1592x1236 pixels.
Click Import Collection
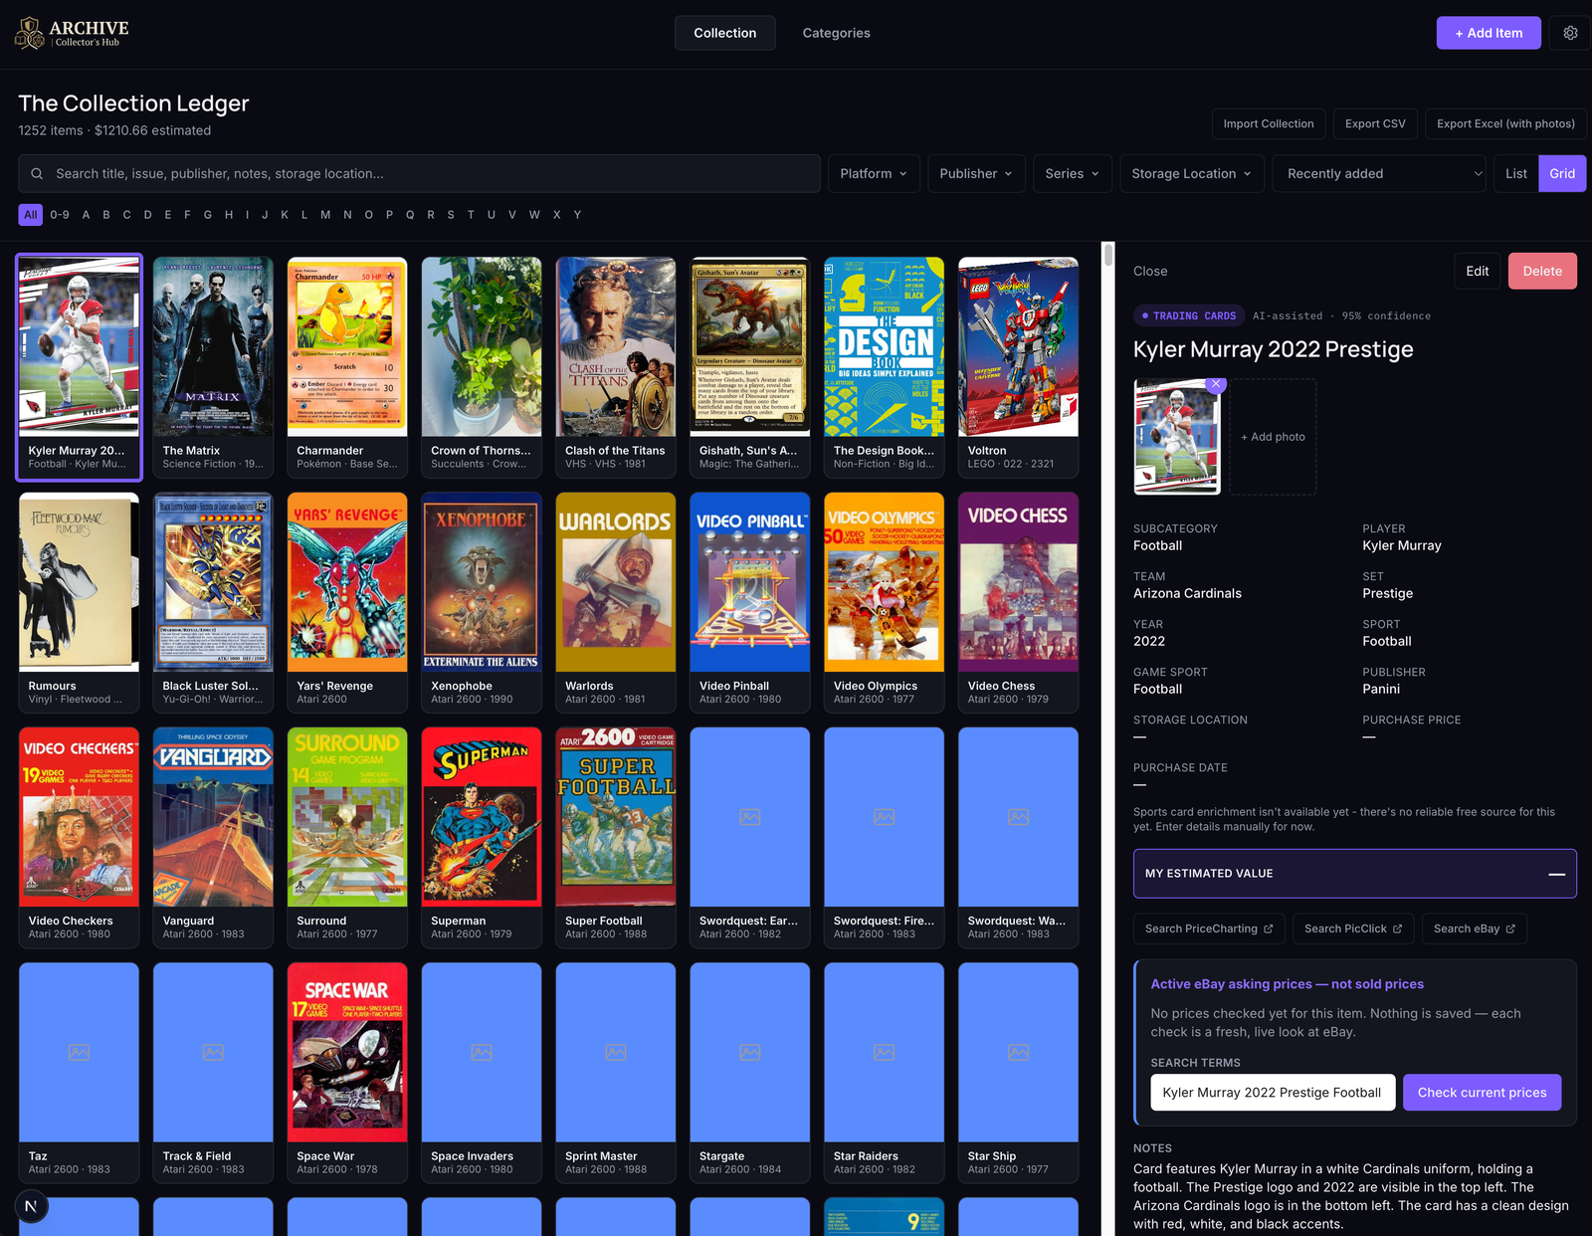(x=1269, y=123)
